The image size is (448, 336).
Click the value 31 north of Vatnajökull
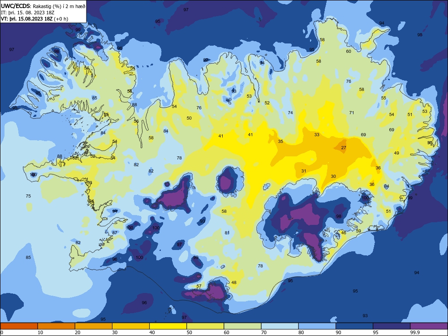[x=304, y=171]
